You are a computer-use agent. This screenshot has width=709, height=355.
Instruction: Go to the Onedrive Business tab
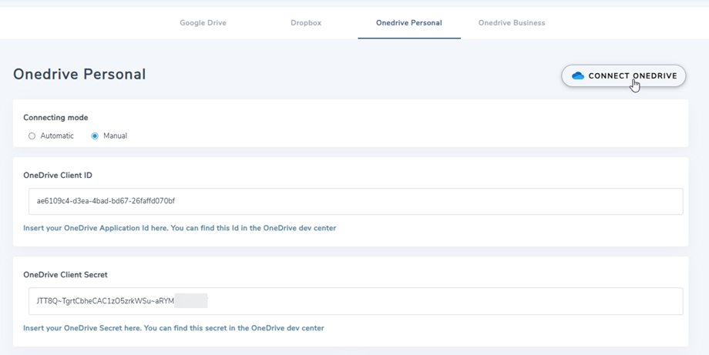point(512,22)
